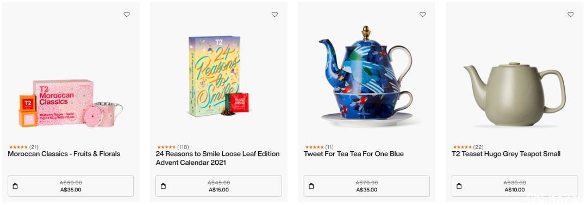View the grey Hugo teapot image
The width and height of the screenshot is (587, 205).
[x=515, y=95]
